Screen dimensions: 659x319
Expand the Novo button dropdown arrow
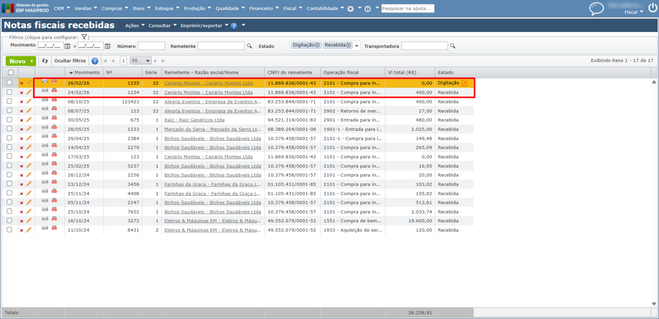(32, 61)
